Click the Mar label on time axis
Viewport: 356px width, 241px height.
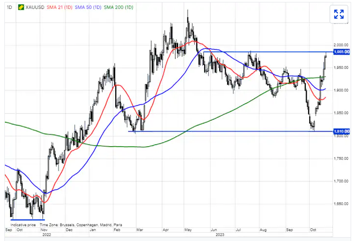point(140,230)
